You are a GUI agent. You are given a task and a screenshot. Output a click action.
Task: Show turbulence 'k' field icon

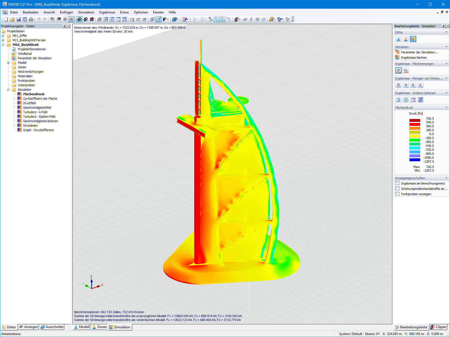coord(413,85)
